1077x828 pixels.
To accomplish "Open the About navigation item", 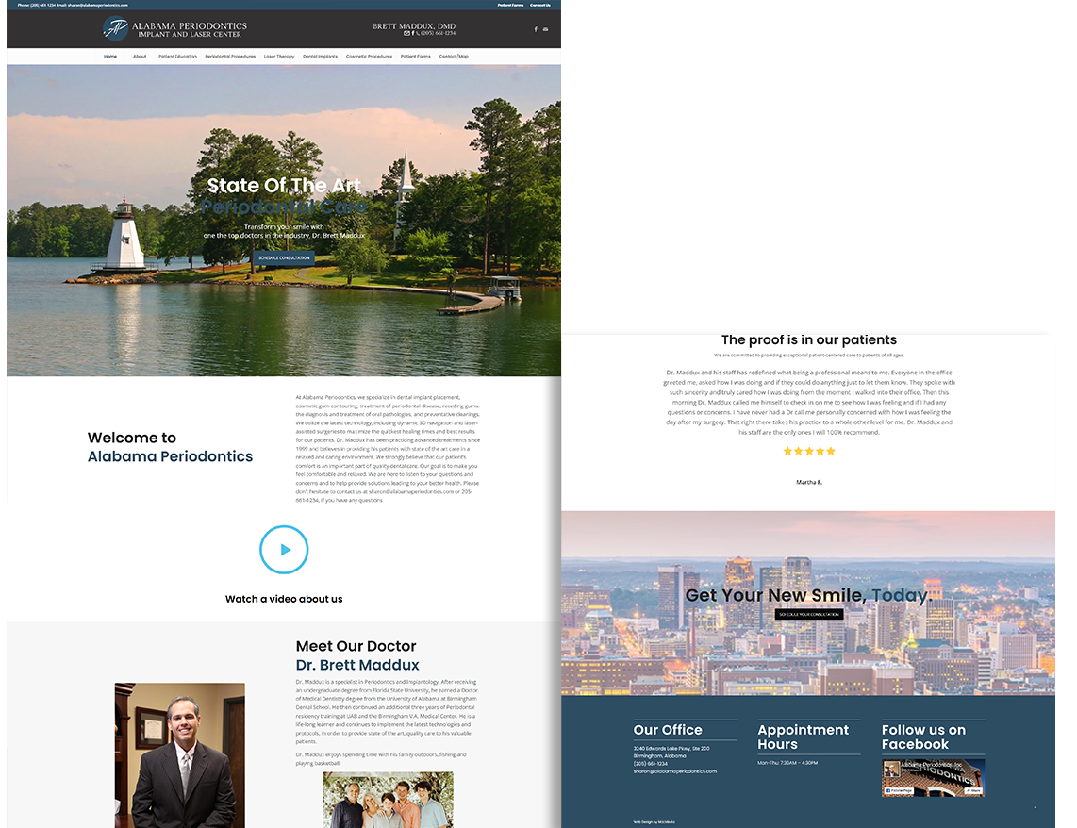I will [140, 57].
